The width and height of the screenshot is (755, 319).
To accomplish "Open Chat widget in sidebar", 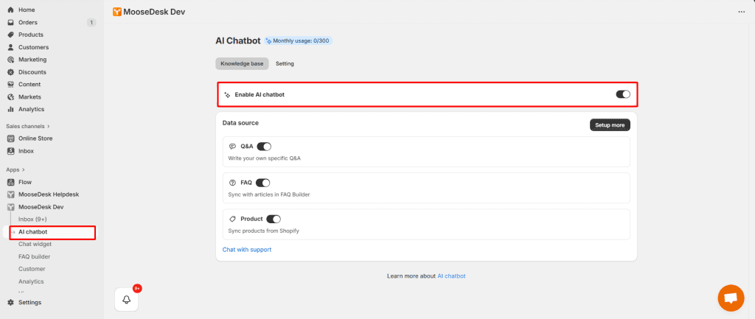I will (x=35, y=245).
